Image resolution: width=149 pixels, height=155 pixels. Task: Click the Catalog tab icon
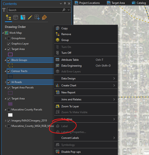[134, 3]
